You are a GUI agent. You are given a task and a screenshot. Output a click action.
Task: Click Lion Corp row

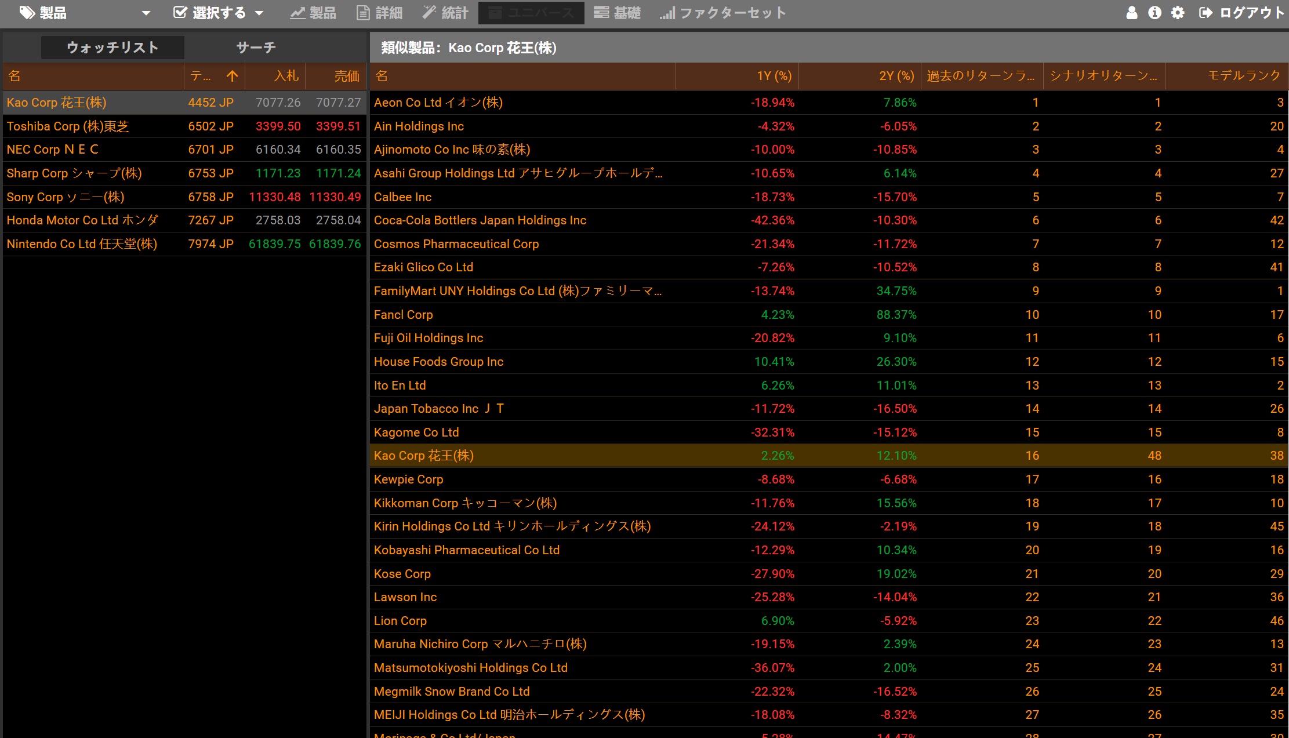click(x=829, y=621)
